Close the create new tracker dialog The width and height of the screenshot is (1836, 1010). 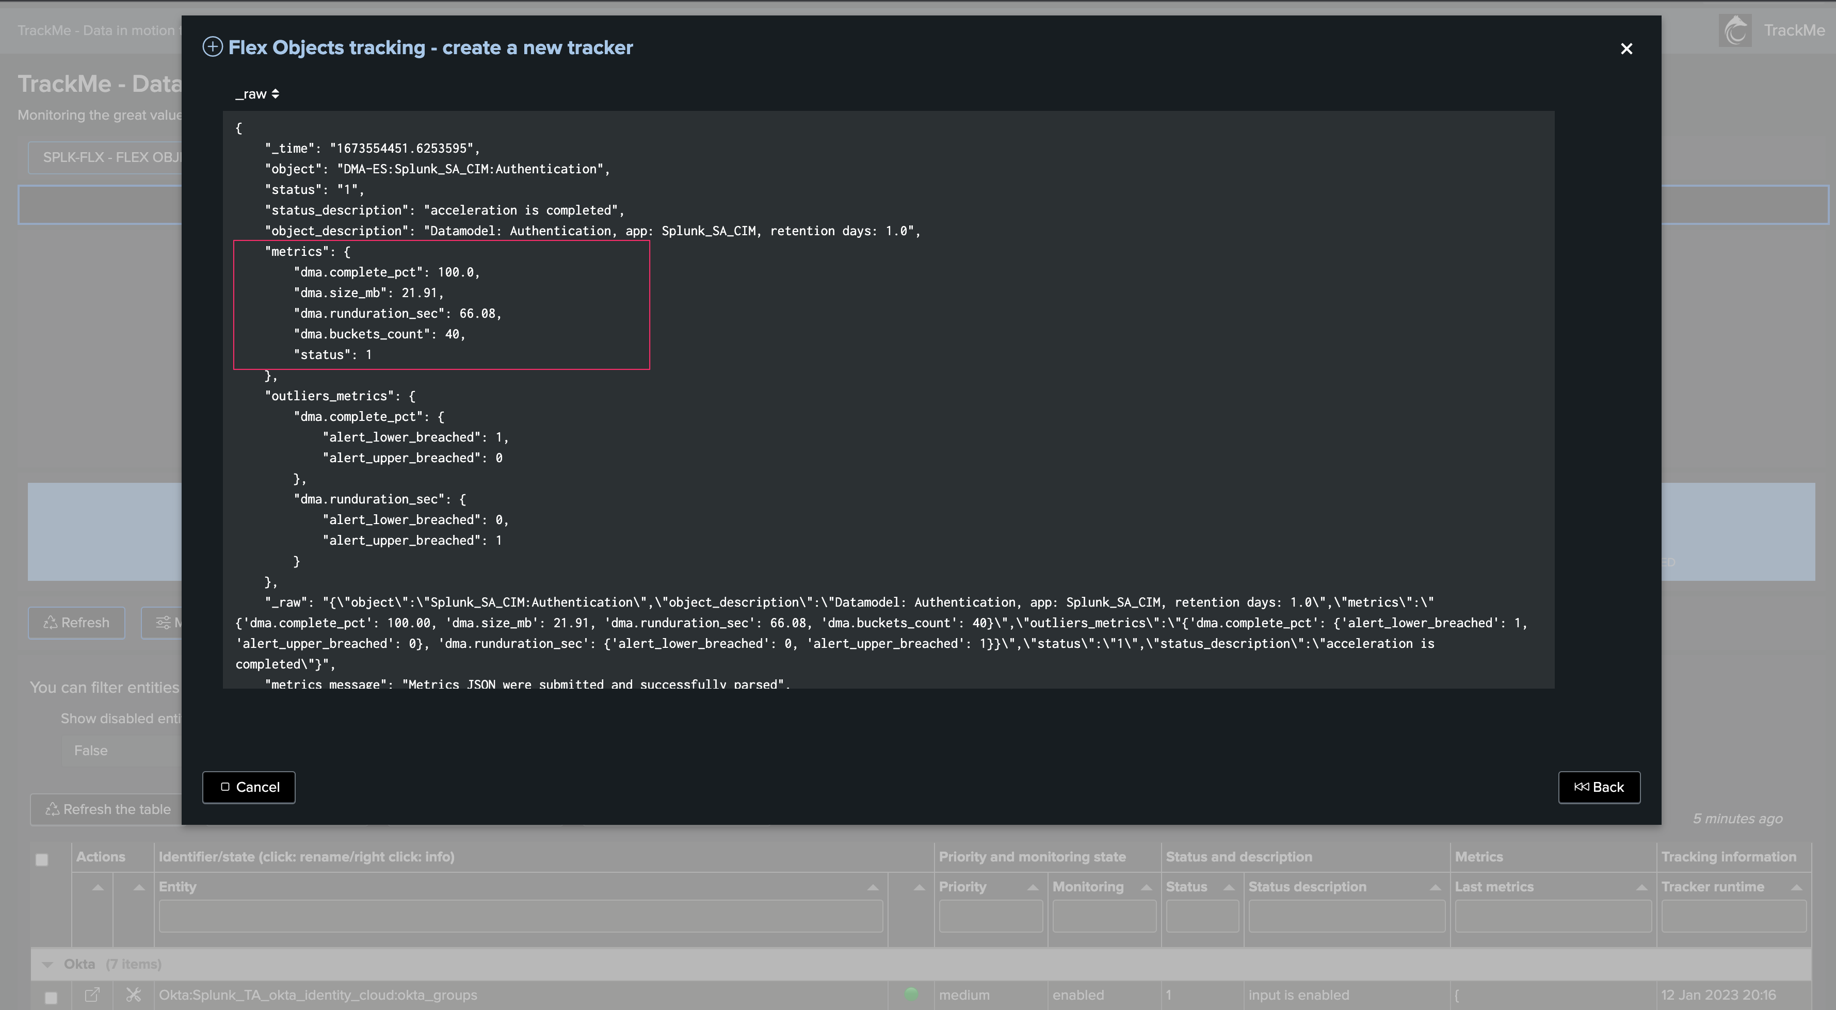coord(1626,48)
